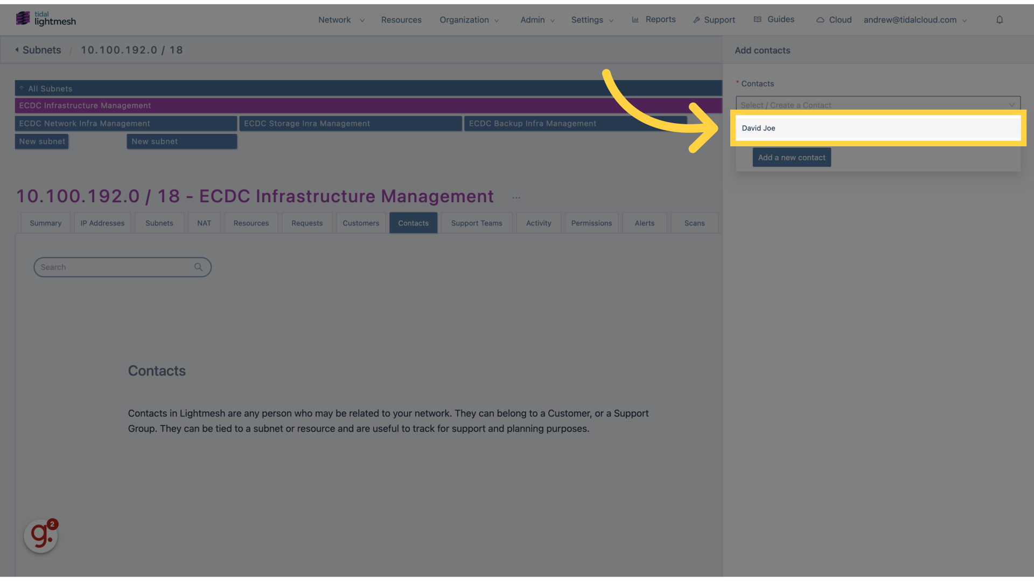Open the Select / Create a Contact dropdown

point(878,104)
